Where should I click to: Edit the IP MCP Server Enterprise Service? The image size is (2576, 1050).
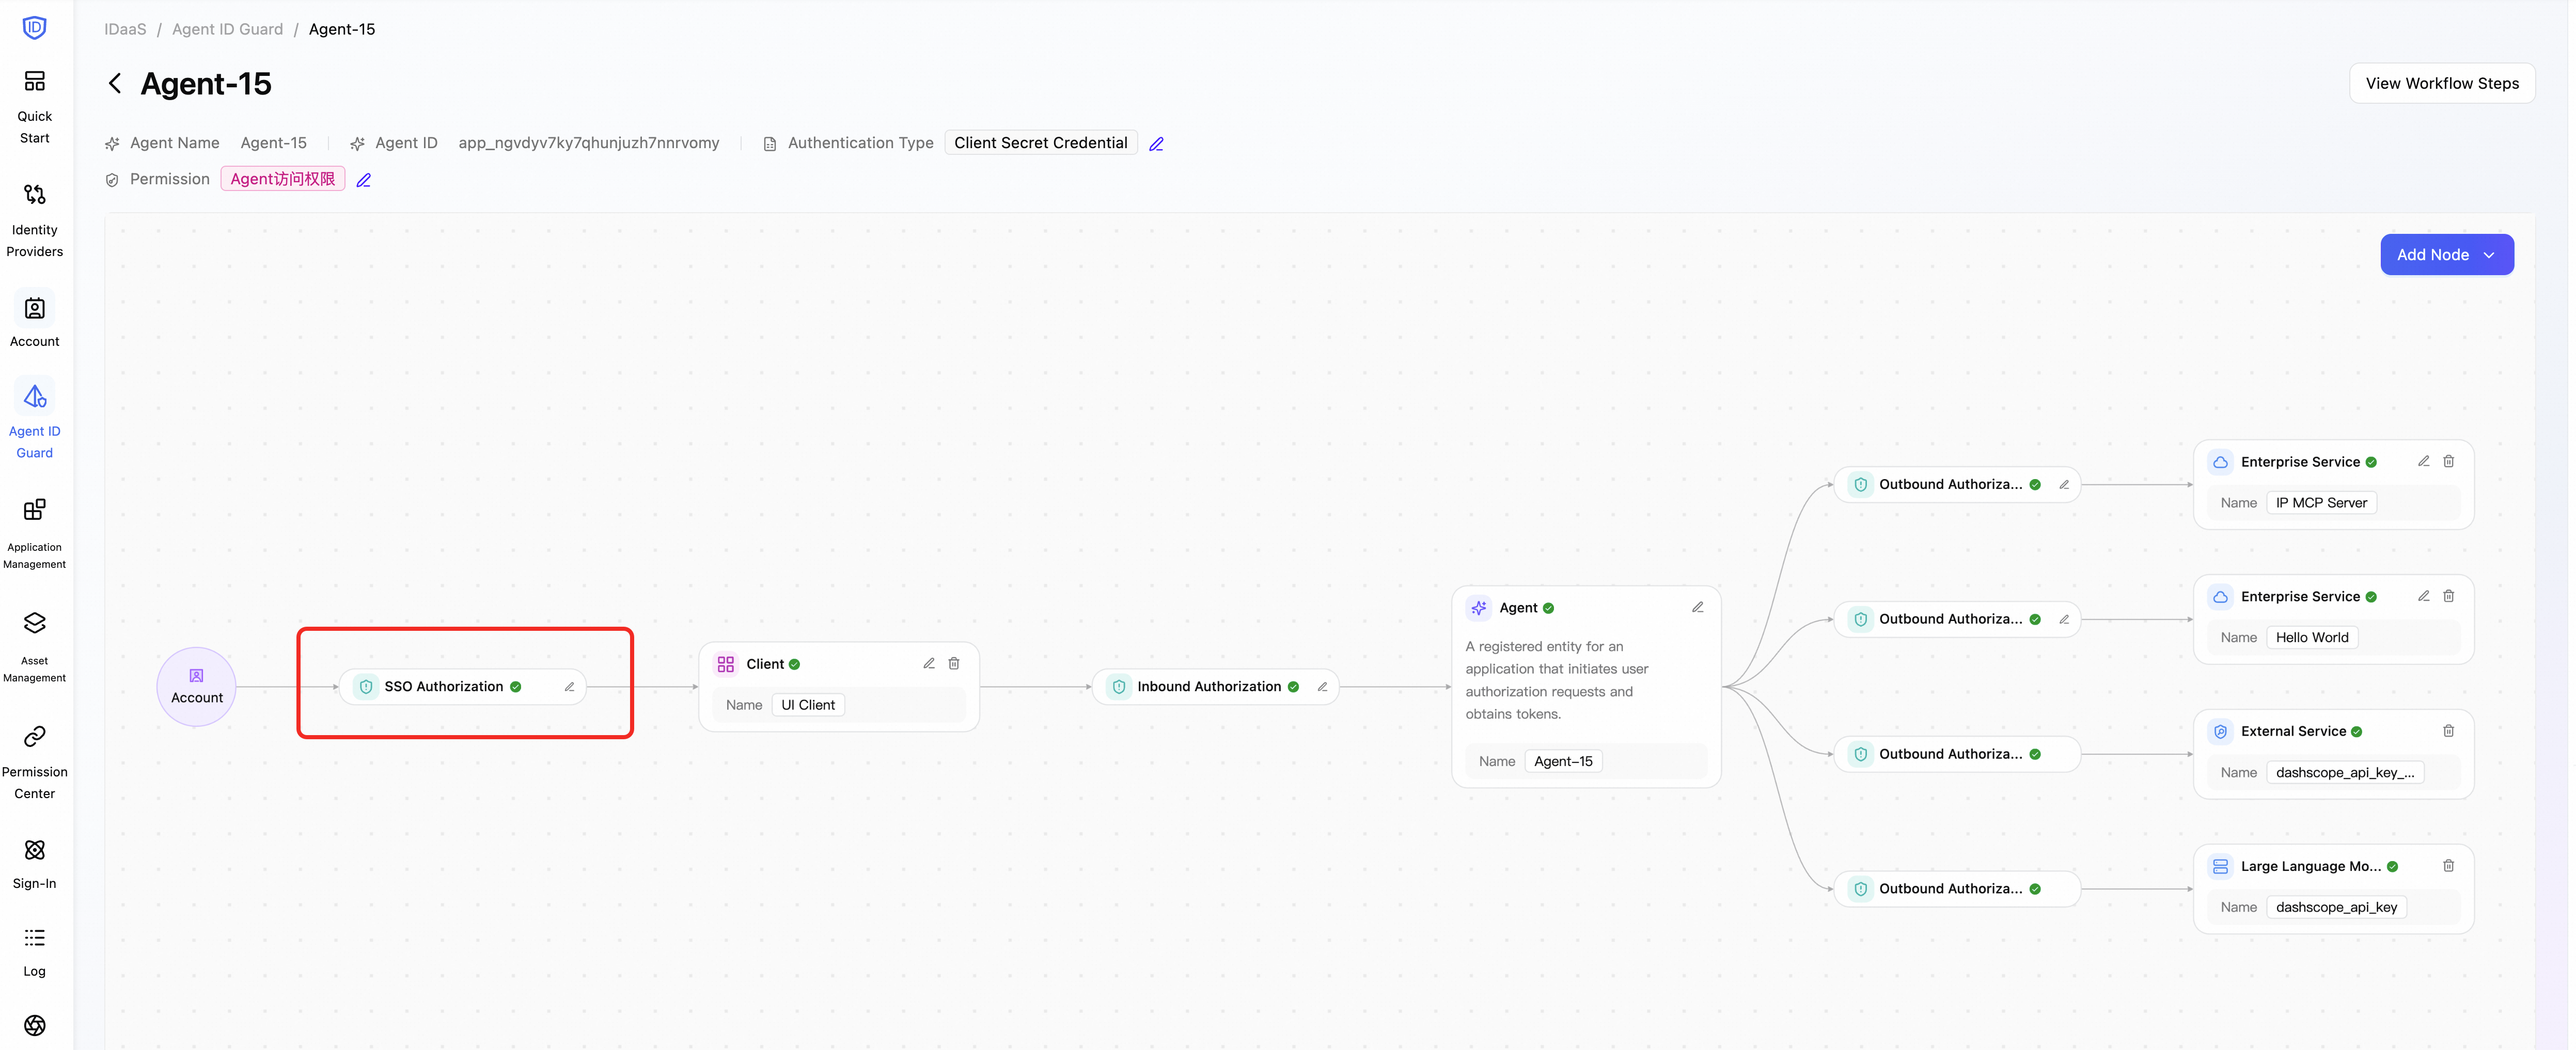coord(2423,462)
